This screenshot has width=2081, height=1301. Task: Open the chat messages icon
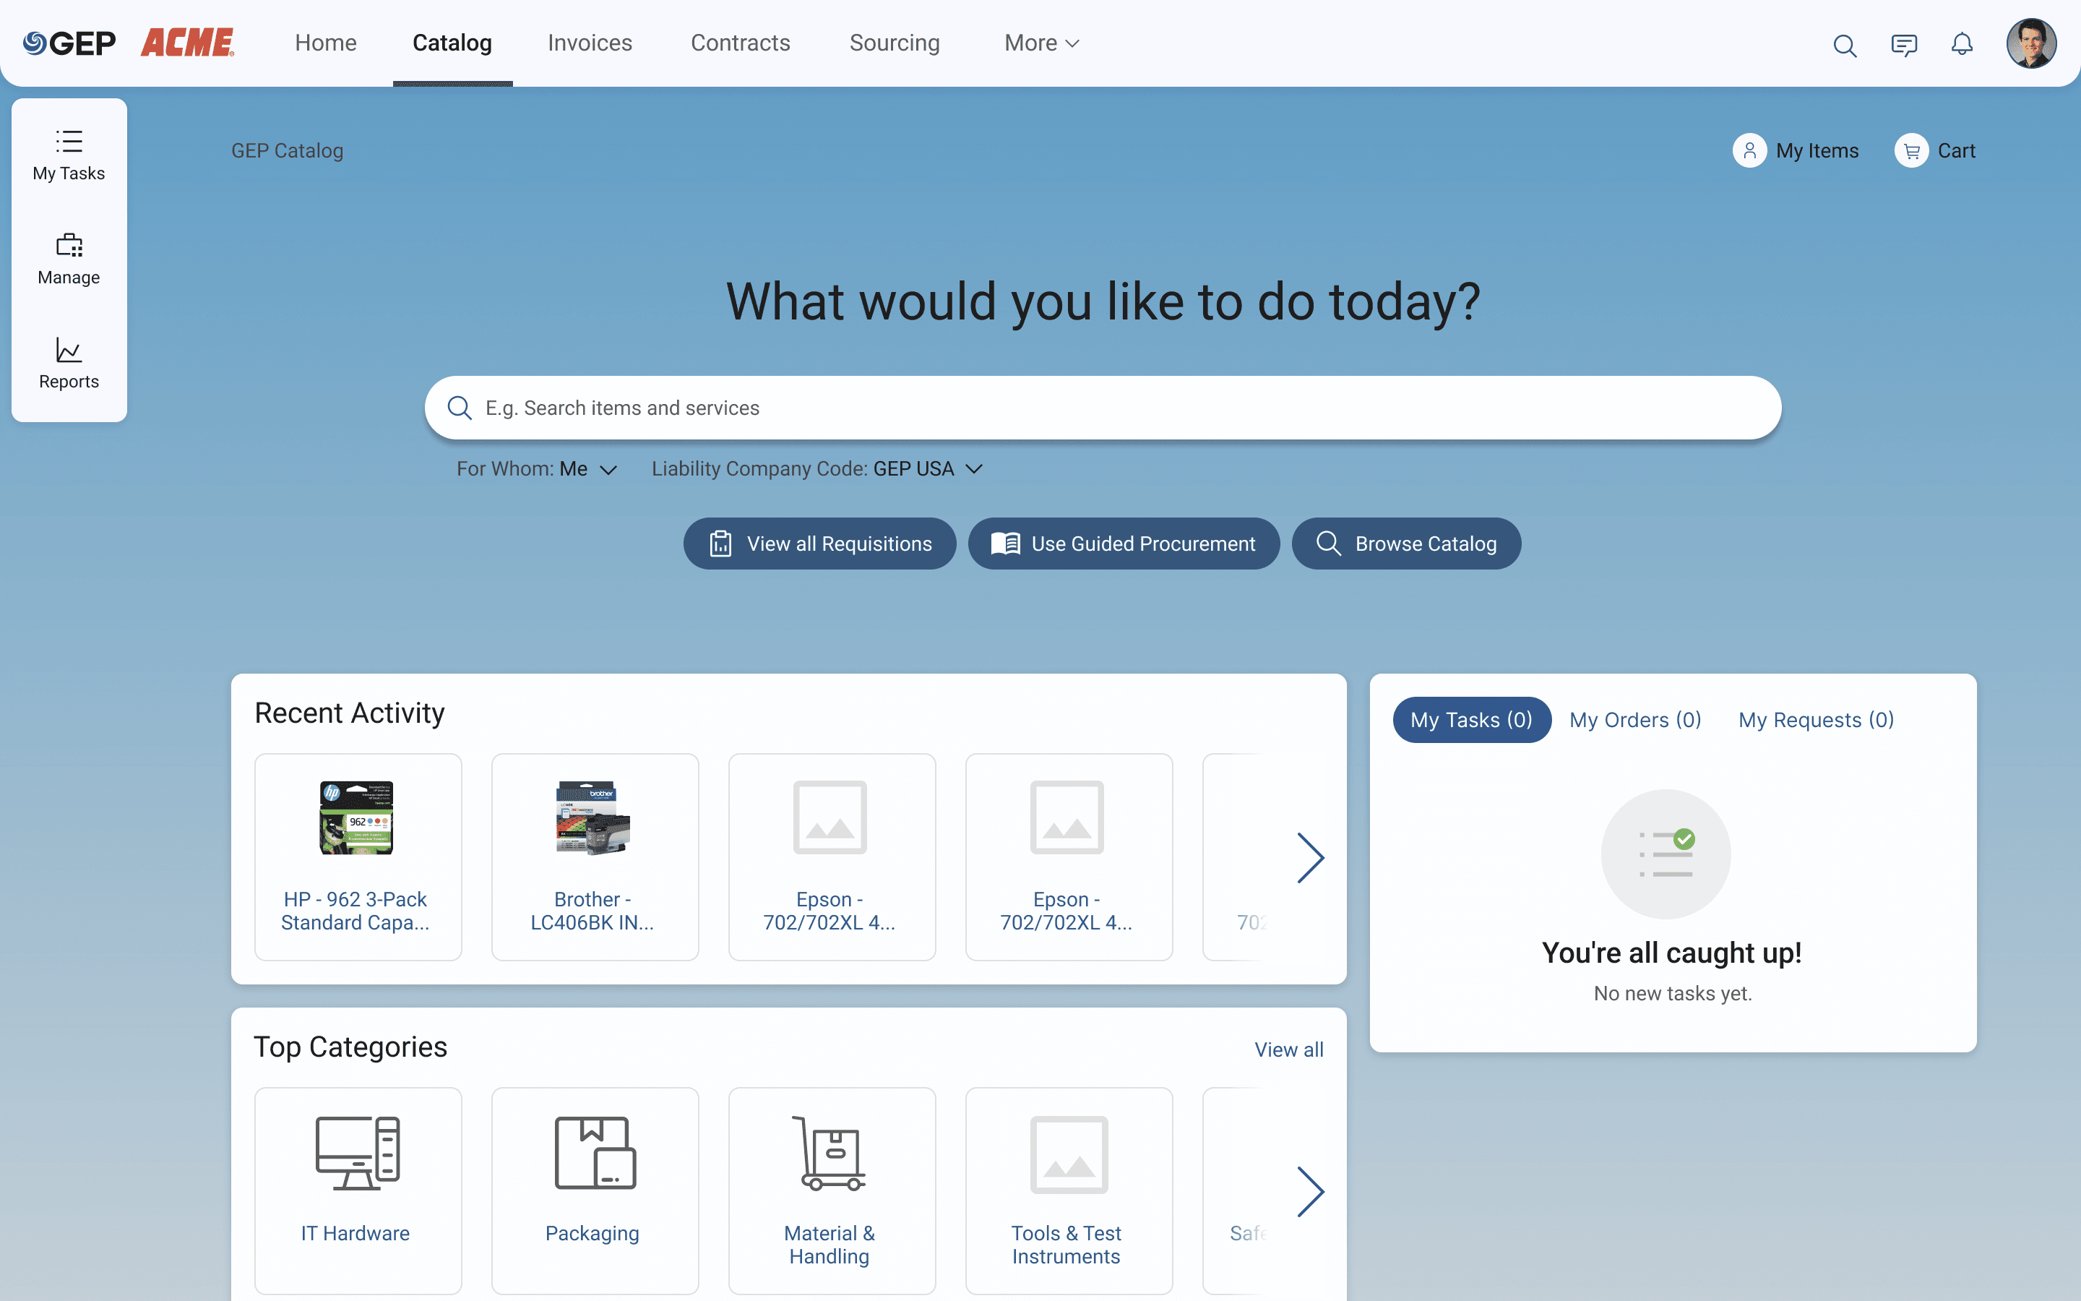click(x=1904, y=45)
